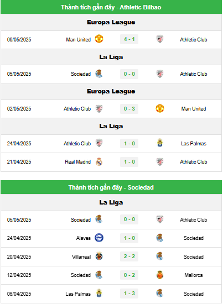
Task: Click Alaves crest in 24/04/2025 match
Action: point(99,238)
